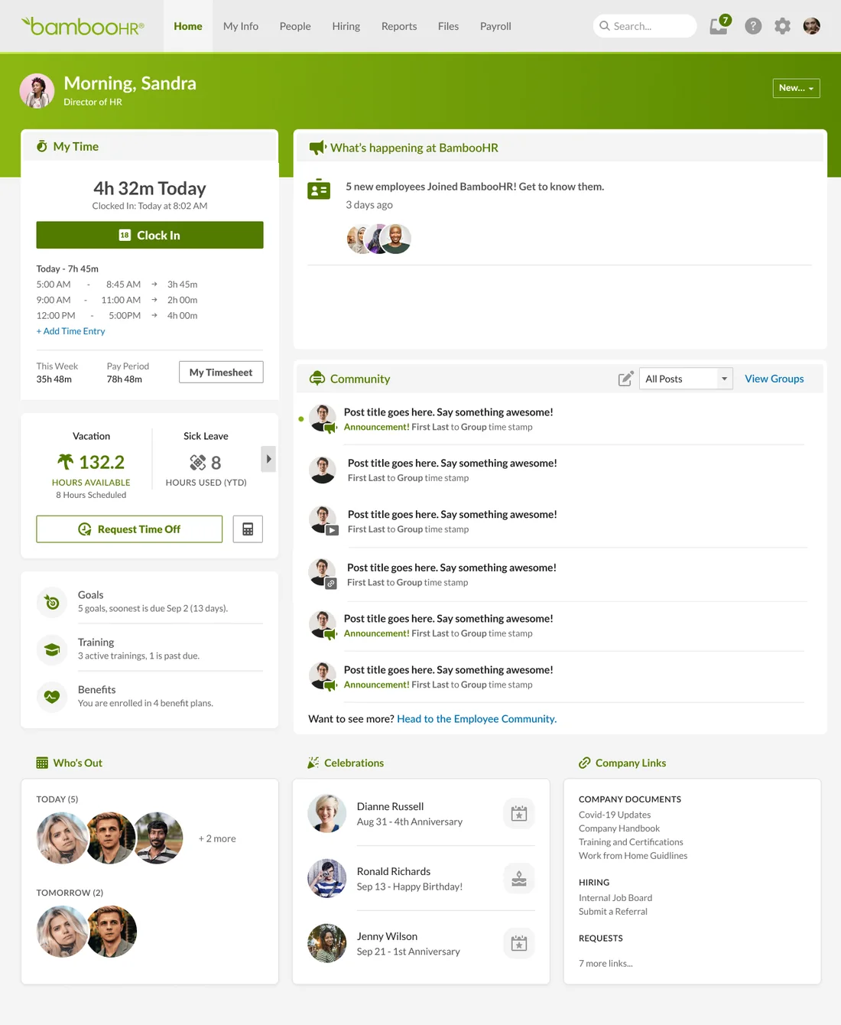
Task: Click Dianne Russell's anniversary calendar icon
Action: [x=519, y=814]
